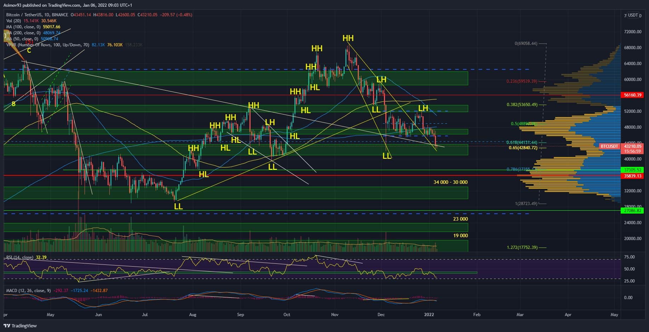This screenshot has width=649, height=332.
Task: Click the red 35839.13 price label
Action: click(632, 176)
